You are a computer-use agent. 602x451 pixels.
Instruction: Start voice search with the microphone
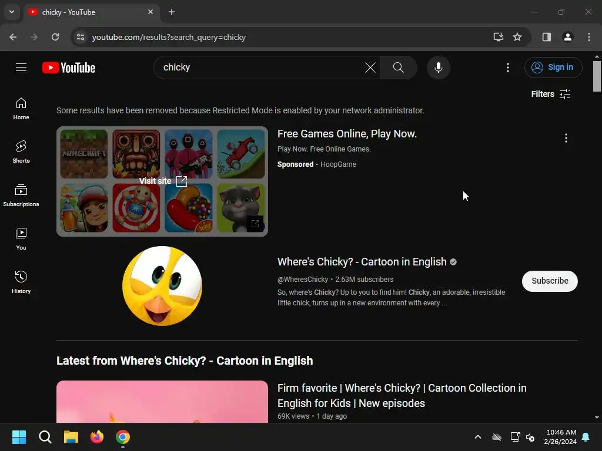[438, 68]
